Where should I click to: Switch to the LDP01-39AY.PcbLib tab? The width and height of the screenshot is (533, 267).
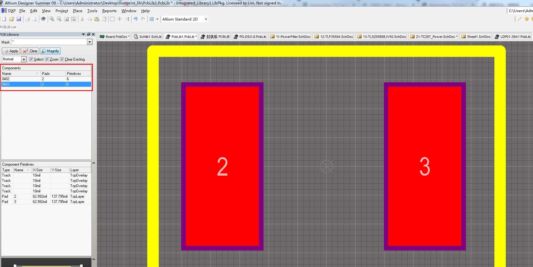pos(512,36)
